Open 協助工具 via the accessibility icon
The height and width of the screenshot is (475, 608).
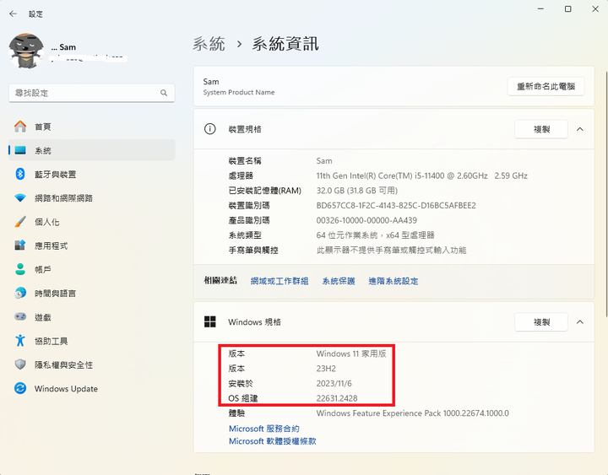pyautogui.click(x=20, y=341)
